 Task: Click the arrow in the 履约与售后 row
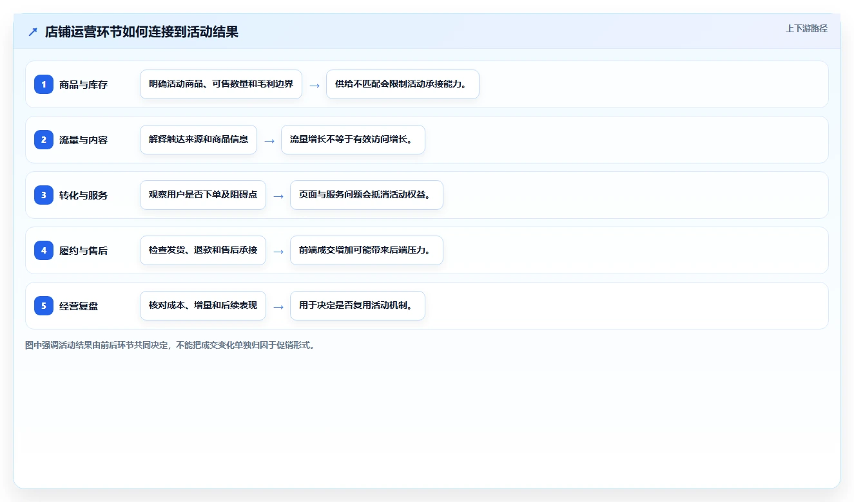tap(278, 251)
